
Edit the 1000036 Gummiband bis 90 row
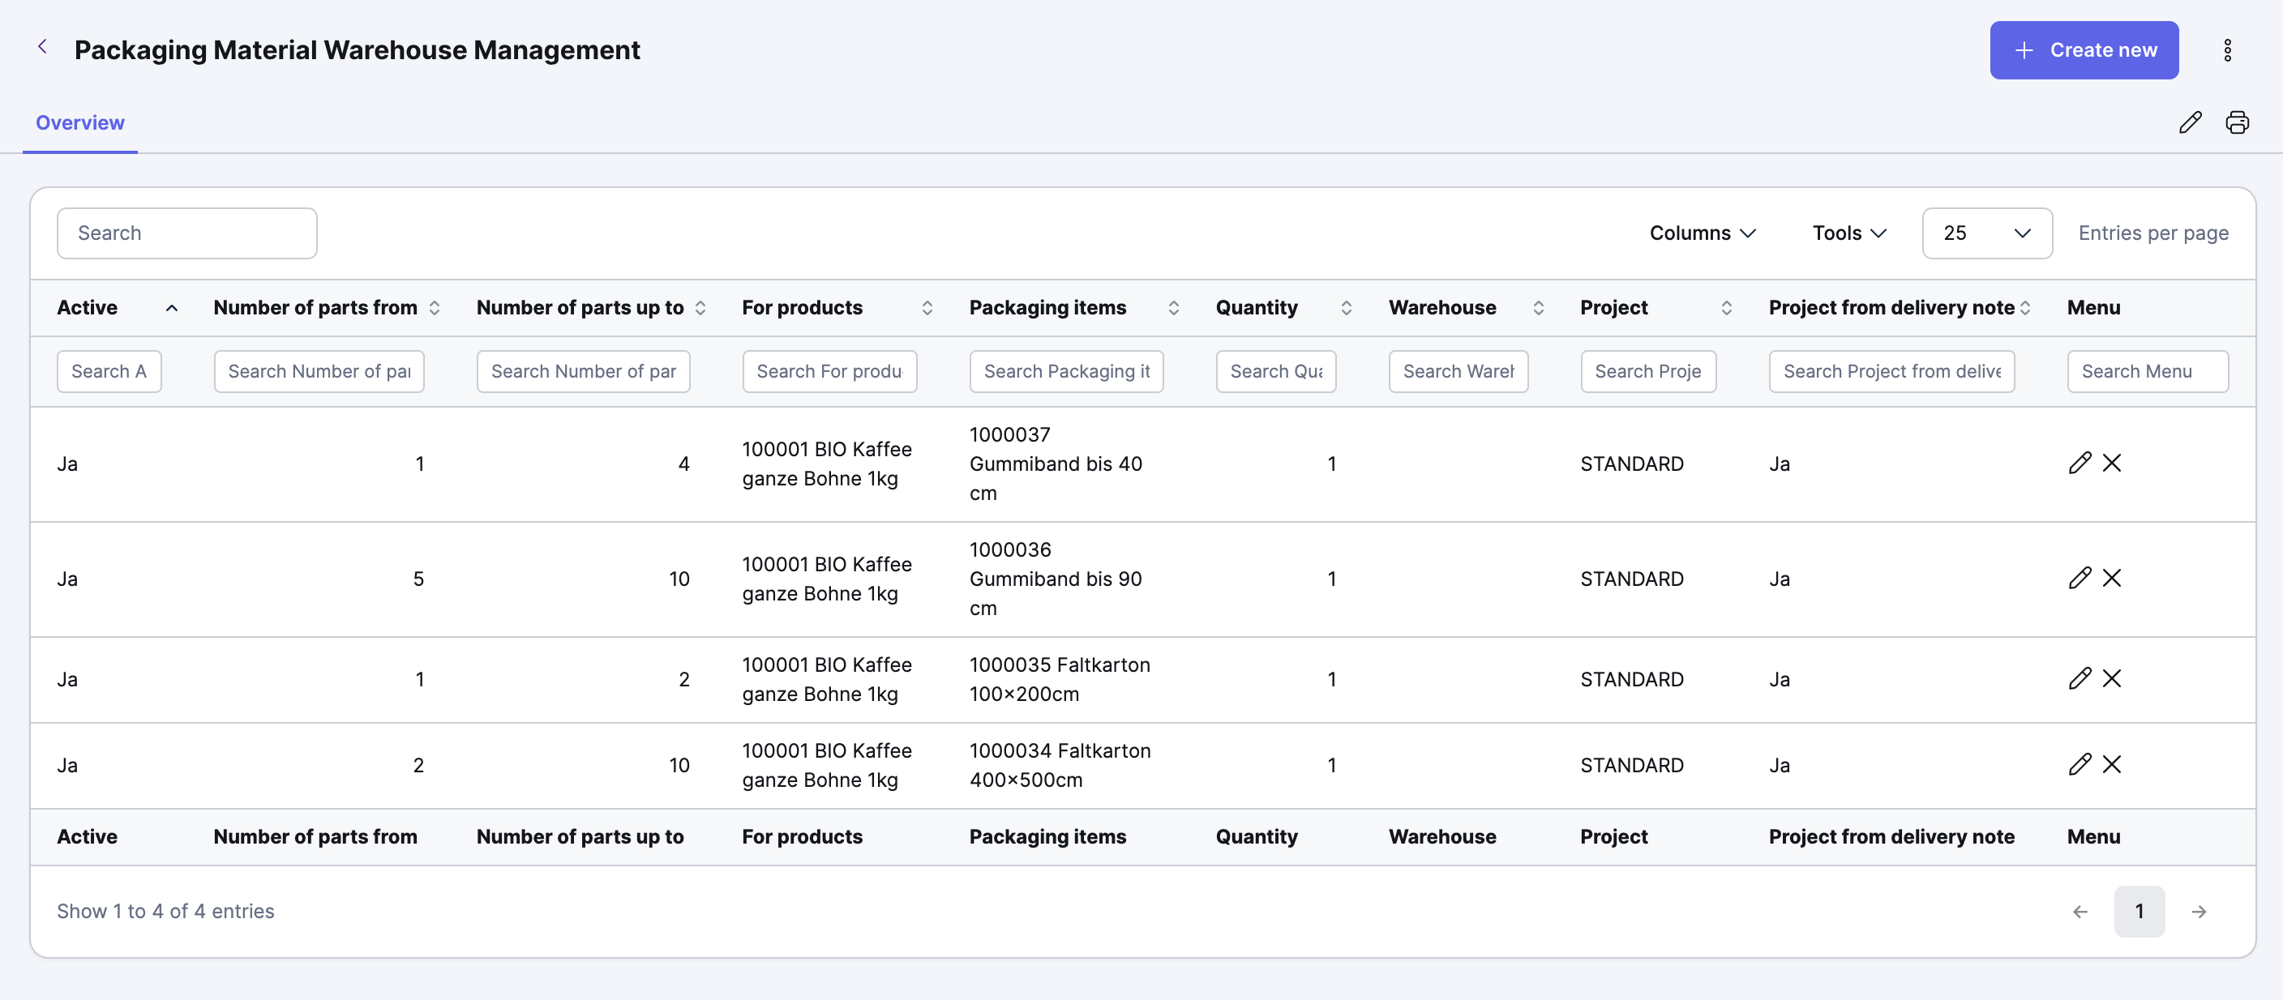pos(2080,579)
